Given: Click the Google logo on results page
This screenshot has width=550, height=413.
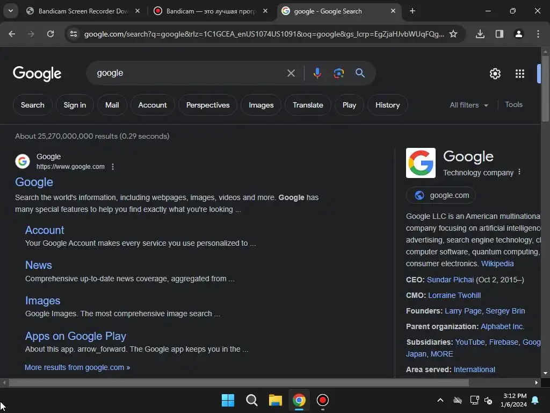Looking at the screenshot, I should point(37,74).
